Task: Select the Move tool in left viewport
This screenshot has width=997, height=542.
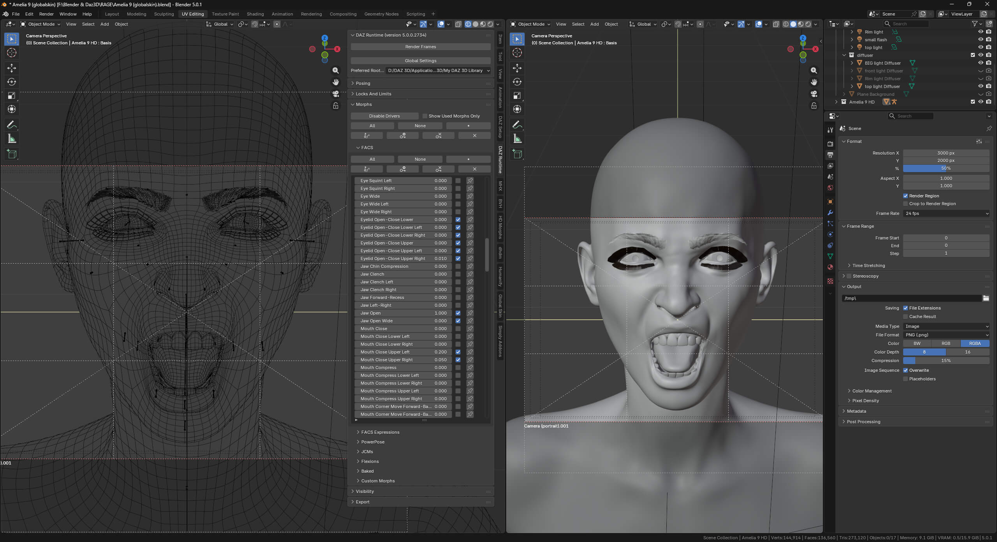Action: tap(12, 68)
